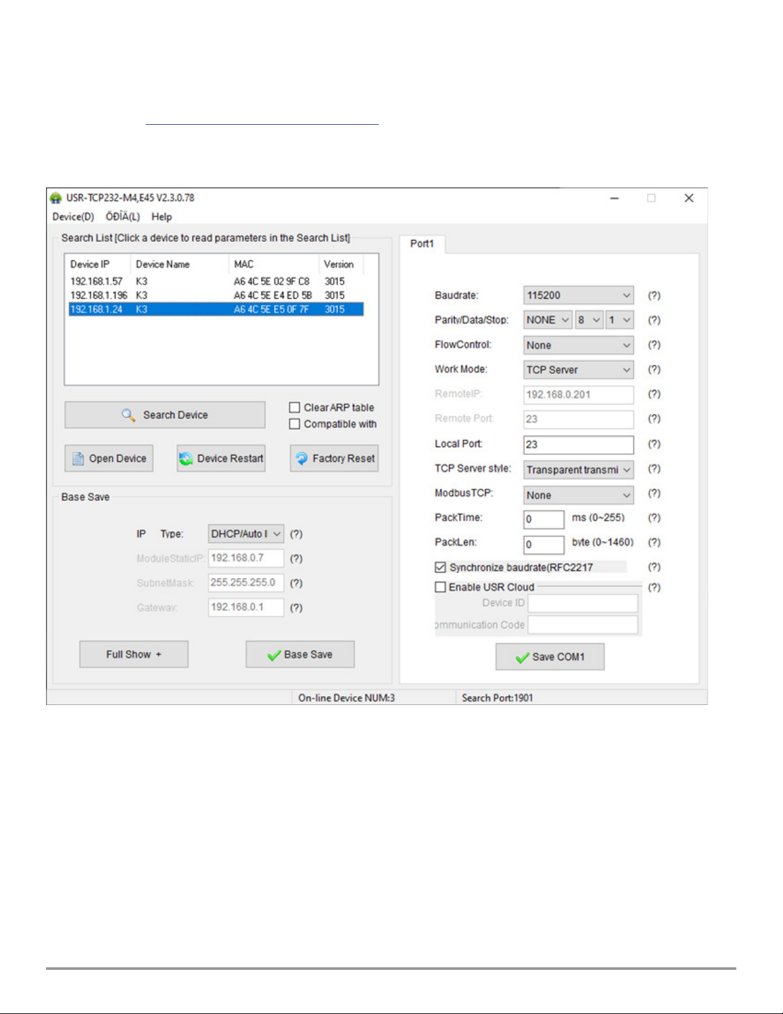The height and width of the screenshot is (1014, 783).
Task: Click the USR-TCP232 app icon in title bar
Action: (x=56, y=198)
